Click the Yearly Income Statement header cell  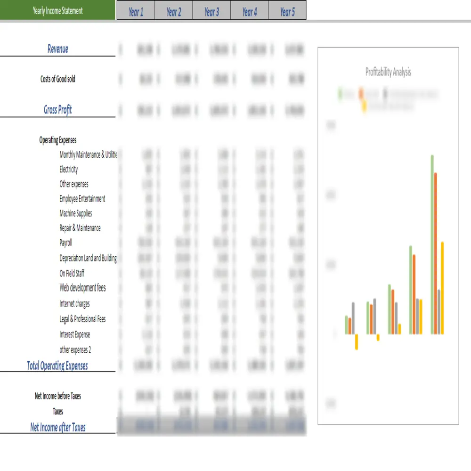pyautogui.click(x=57, y=10)
